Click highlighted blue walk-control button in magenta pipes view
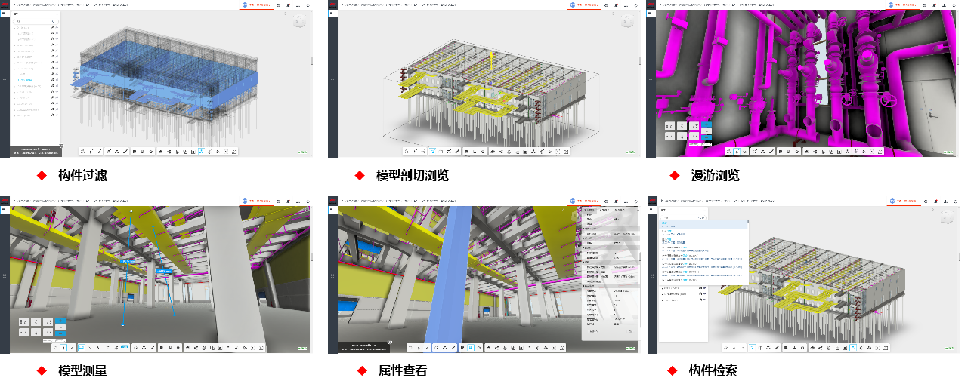Image resolution: width=974 pixels, height=381 pixels. pos(706,126)
